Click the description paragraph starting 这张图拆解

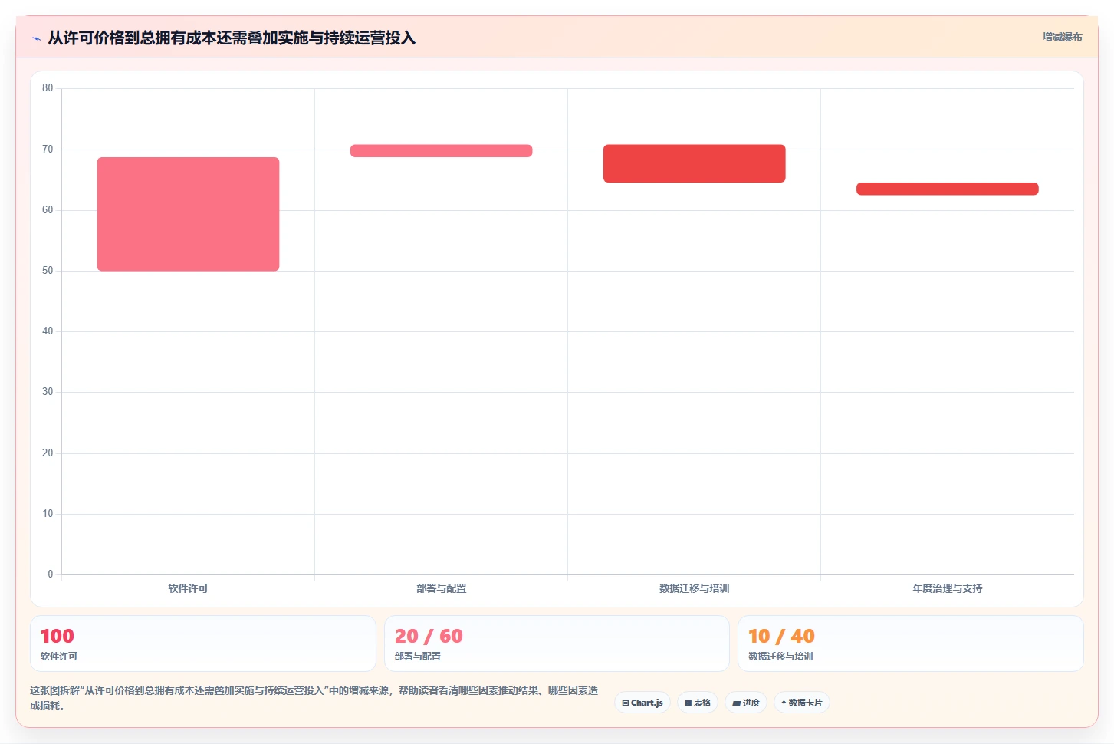[x=314, y=698]
